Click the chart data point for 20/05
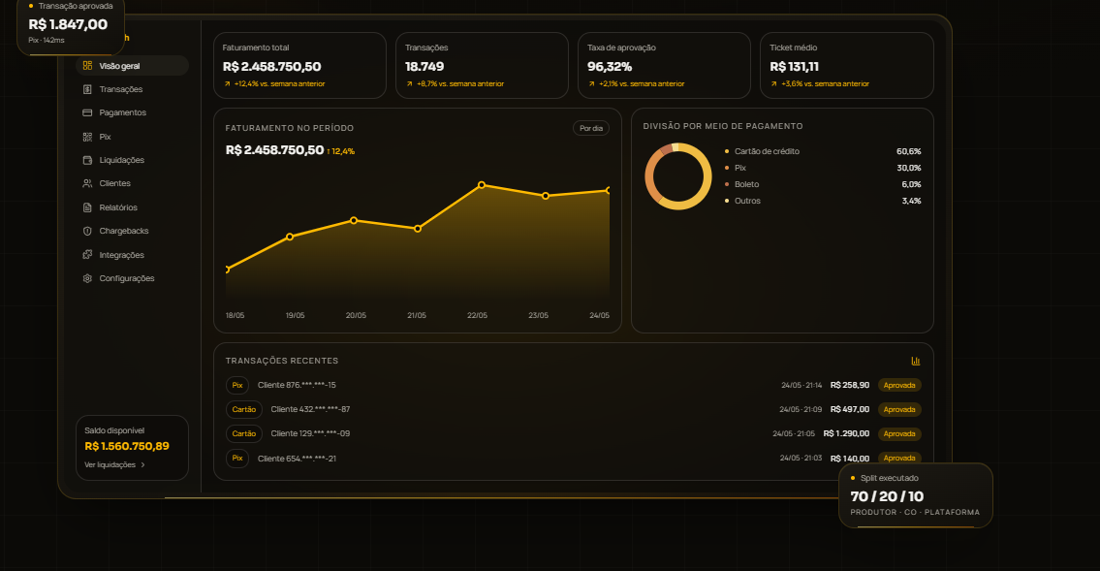 click(354, 220)
